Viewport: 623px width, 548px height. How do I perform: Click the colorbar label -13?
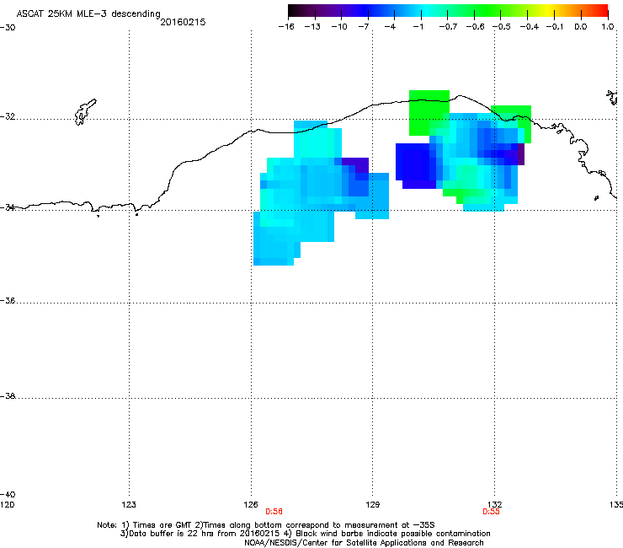[x=312, y=27]
